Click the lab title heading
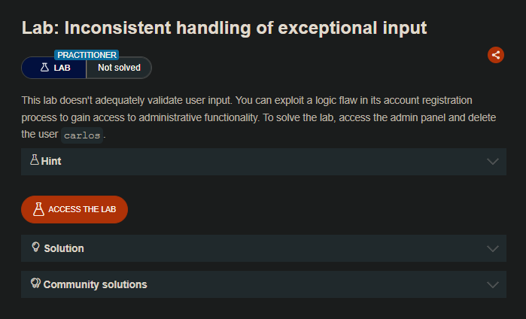The image size is (526, 319). [x=224, y=28]
